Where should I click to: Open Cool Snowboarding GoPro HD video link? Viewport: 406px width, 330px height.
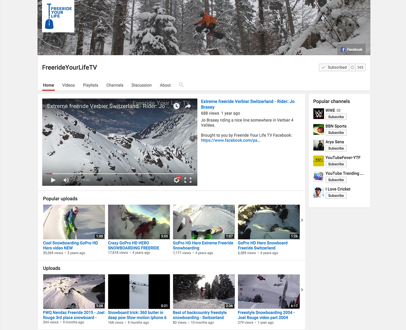click(x=70, y=245)
